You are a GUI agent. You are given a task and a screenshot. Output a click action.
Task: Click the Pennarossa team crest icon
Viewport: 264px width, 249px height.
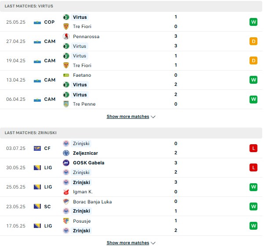(x=66, y=36)
